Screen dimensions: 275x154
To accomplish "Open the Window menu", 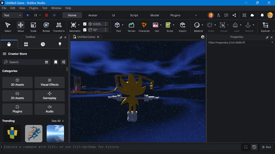I will (x=56, y=8).
